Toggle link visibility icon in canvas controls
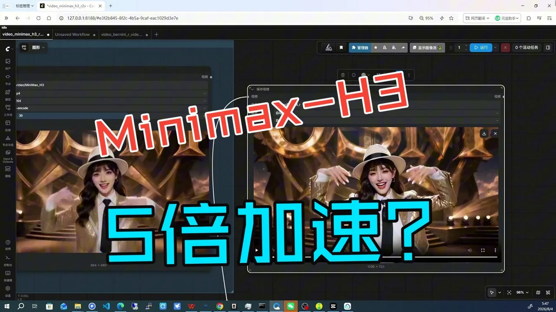 548,292
